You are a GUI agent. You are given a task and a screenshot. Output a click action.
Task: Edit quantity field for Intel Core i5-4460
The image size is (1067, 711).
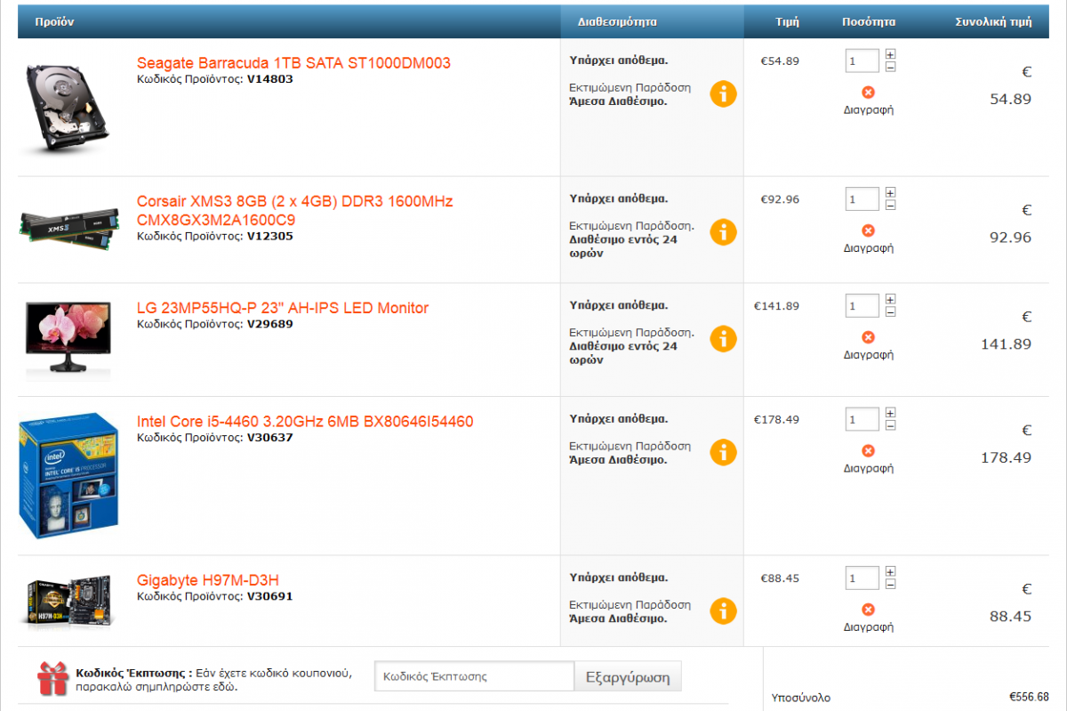click(862, 418)
